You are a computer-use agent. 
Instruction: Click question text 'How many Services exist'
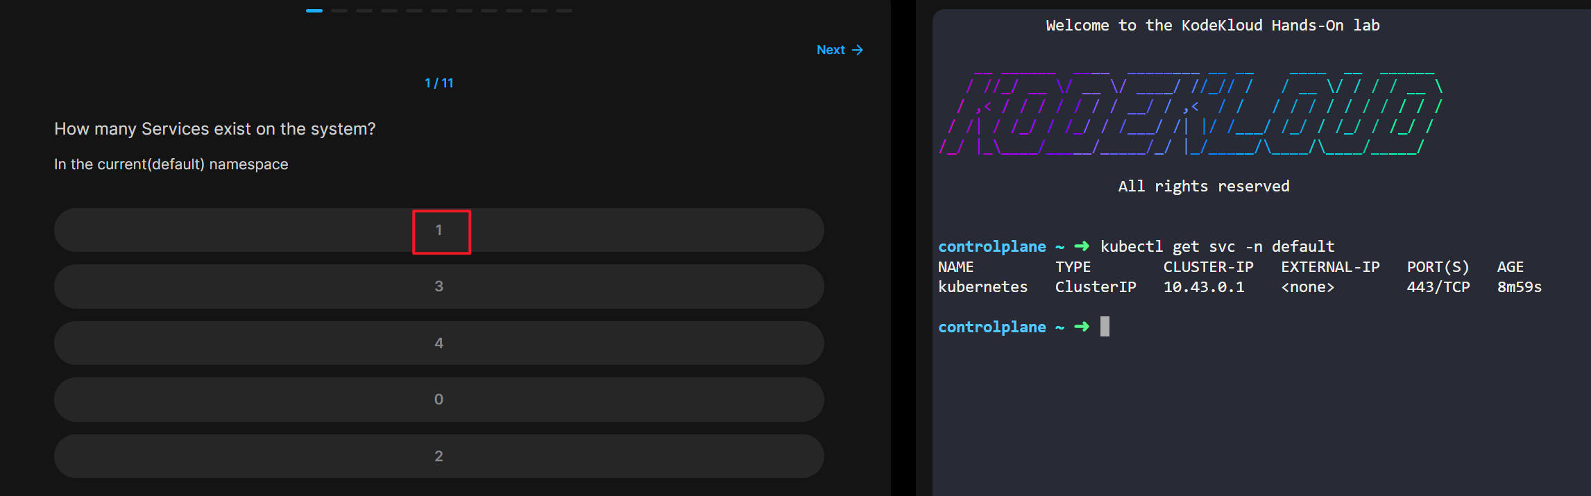[x=132, y=129]
